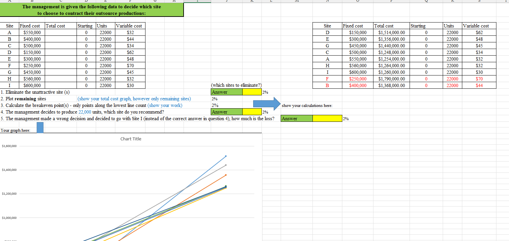This screenshot has width=509, height=241.
Task: Click the yellow answer cell for question 5
Action: pos(327,119)
